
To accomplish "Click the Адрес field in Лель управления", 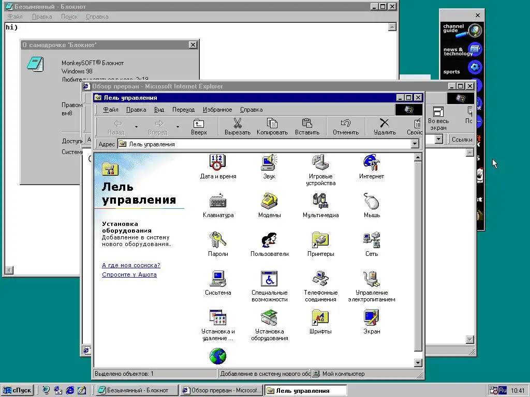I will (265, 144).
